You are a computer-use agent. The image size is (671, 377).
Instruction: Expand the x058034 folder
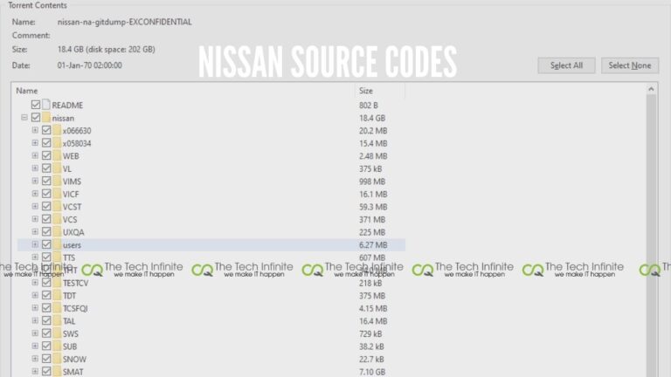tap(35, 143)
